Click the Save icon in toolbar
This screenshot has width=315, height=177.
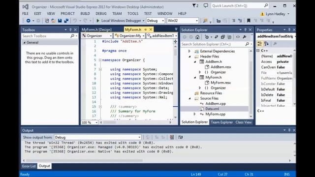[x=60, y=21]
